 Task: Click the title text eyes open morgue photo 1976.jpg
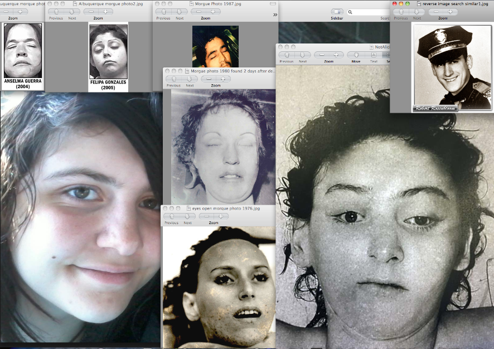pyautogui.click(x=226, y=208)
